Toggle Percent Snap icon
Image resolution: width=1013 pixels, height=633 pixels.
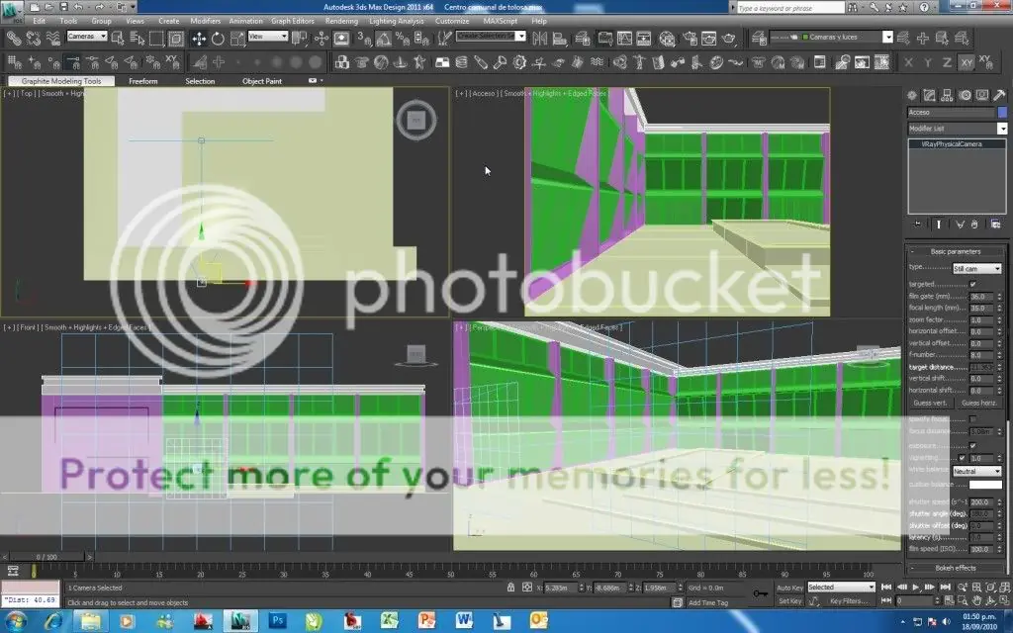click(x=403, y=39)
